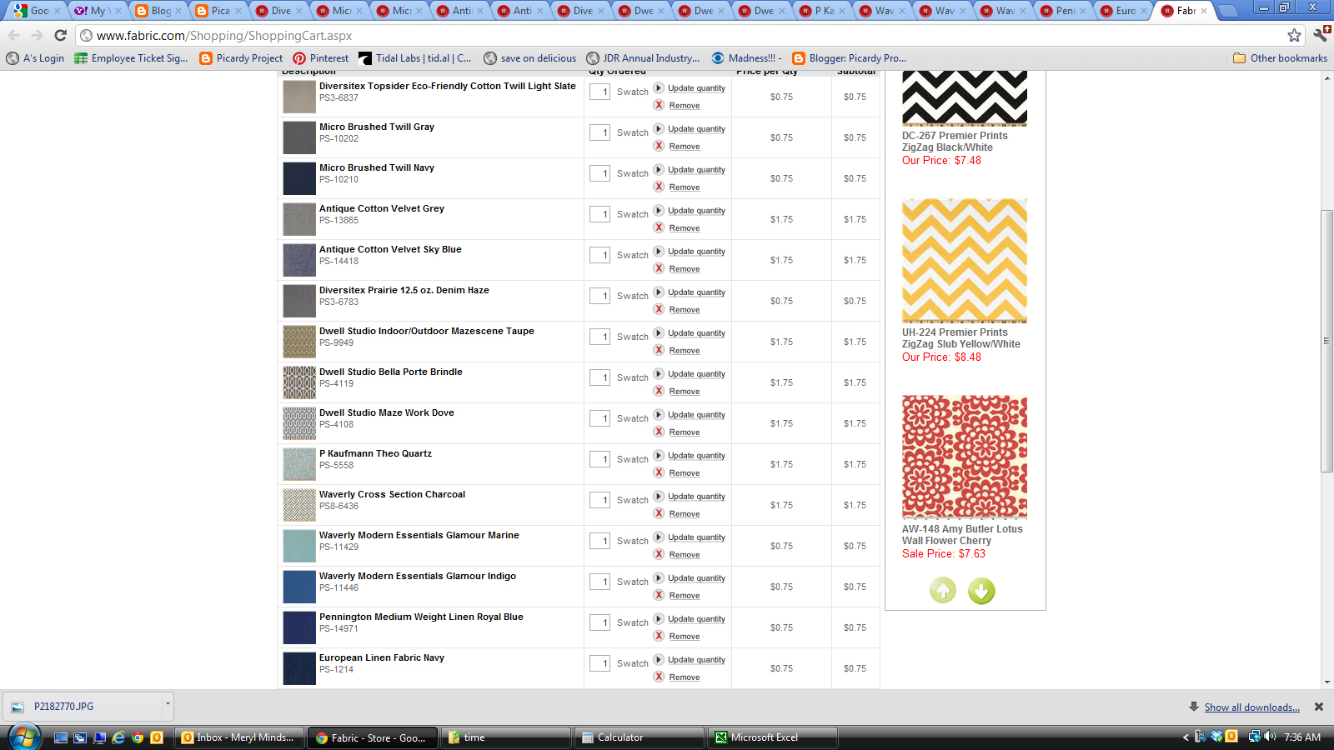Reload the page with refresh icon
1334x750 pixels.
pos(60,35)
